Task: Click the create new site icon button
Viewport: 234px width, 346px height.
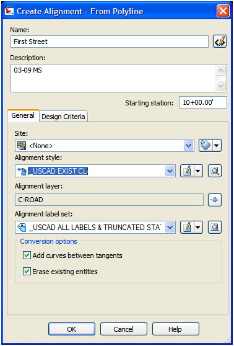Action: [206, 146]
